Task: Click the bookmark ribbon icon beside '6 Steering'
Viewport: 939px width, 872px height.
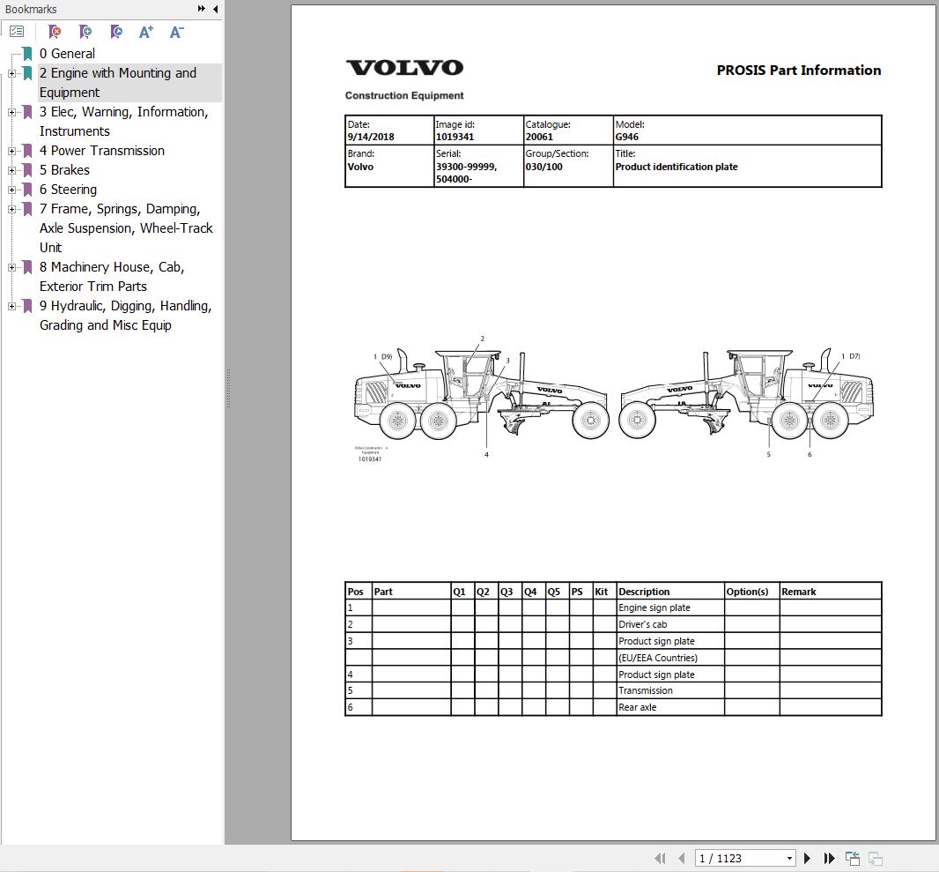Action: point(27,190)
